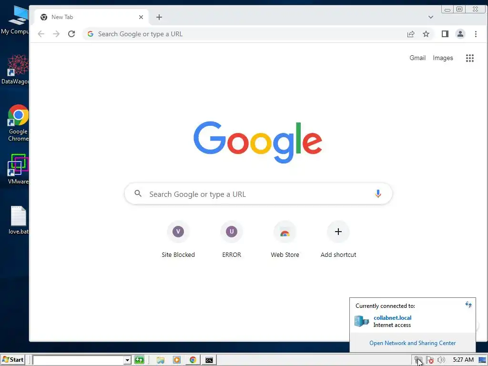488x366 pixels.
Task: Click the volume speaker tray icon
Action: (x=441, y=360)
